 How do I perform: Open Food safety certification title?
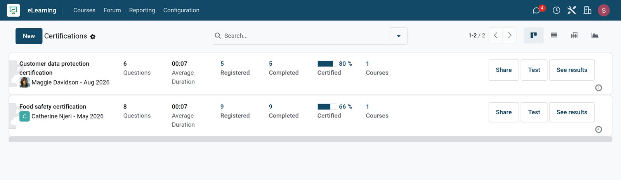point(53,107)
